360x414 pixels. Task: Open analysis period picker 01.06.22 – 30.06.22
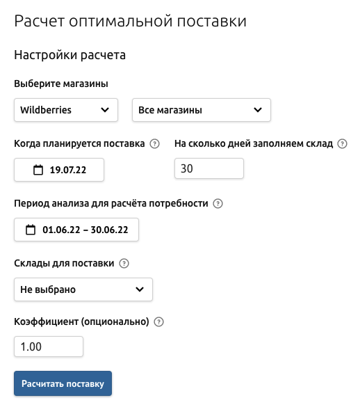(x=76, y=230)
